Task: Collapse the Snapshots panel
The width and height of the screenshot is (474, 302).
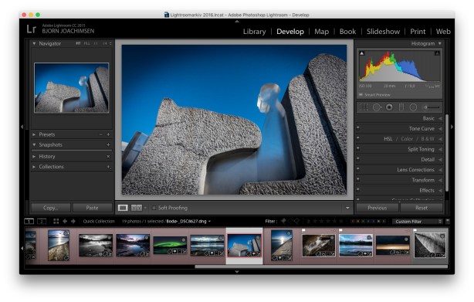Action: point(34,144)
